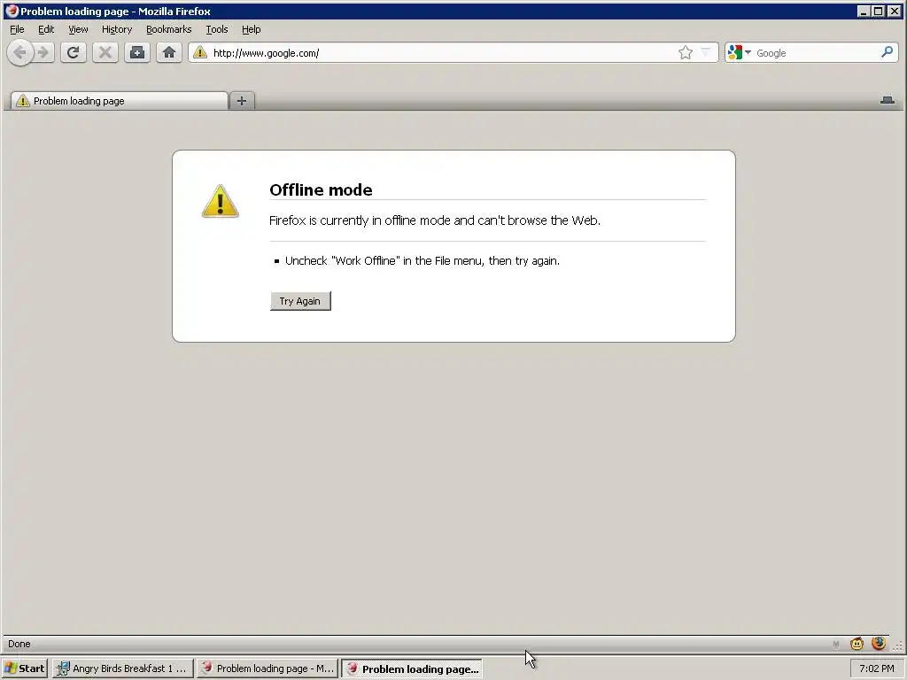Reload the current page
The height and width of the screenshot is (680, 907).
tap(73, 52)
